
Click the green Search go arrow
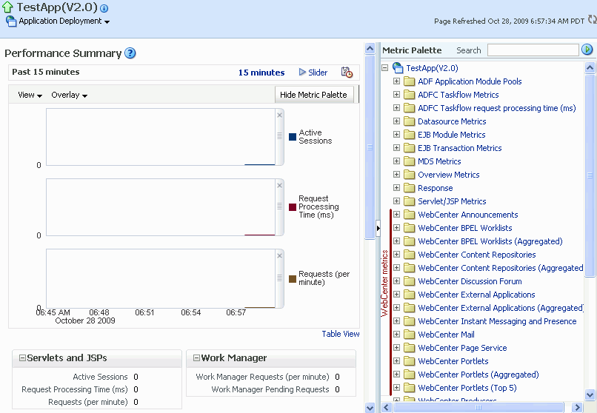[x=587, y=50]
